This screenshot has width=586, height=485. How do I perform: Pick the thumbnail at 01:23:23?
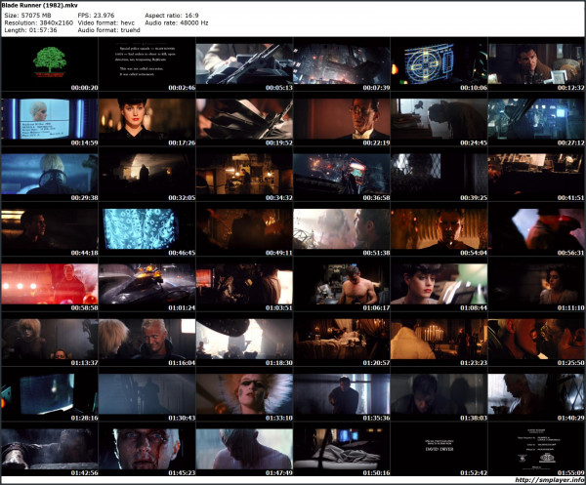(439, 339)
